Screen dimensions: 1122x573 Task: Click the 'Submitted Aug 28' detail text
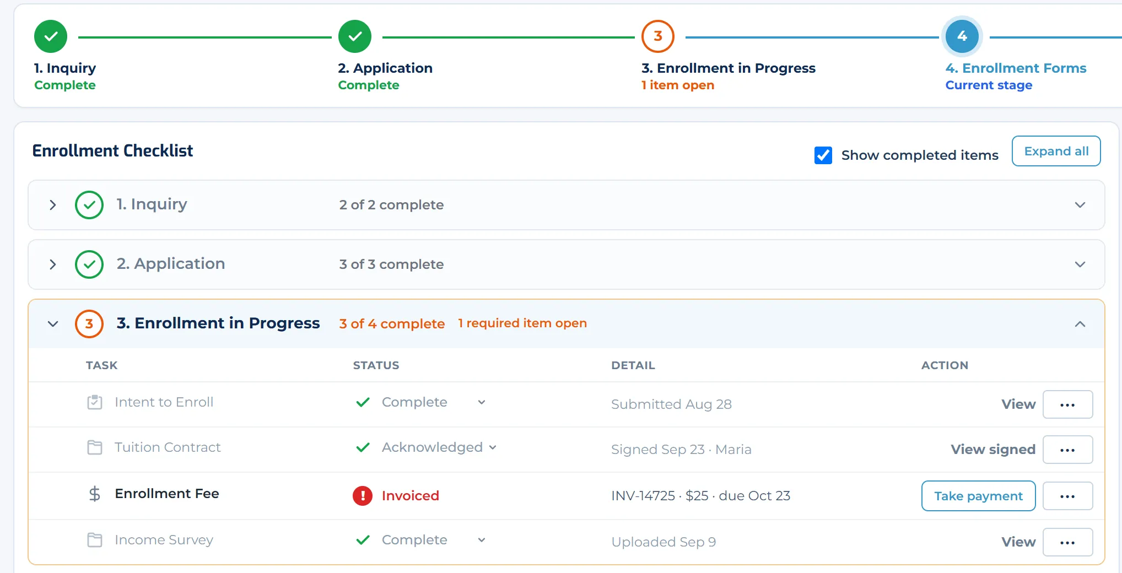point(671,404)
